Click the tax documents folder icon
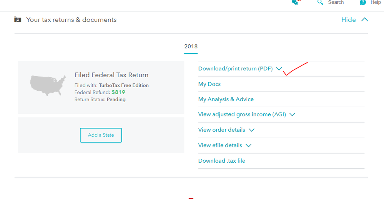The height and width of the screenshot is (199, 384). (18, 20)
